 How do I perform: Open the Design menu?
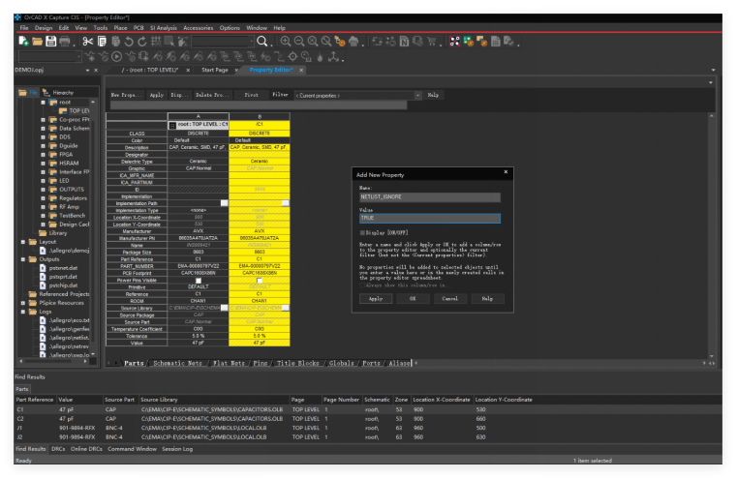point(44,28)
